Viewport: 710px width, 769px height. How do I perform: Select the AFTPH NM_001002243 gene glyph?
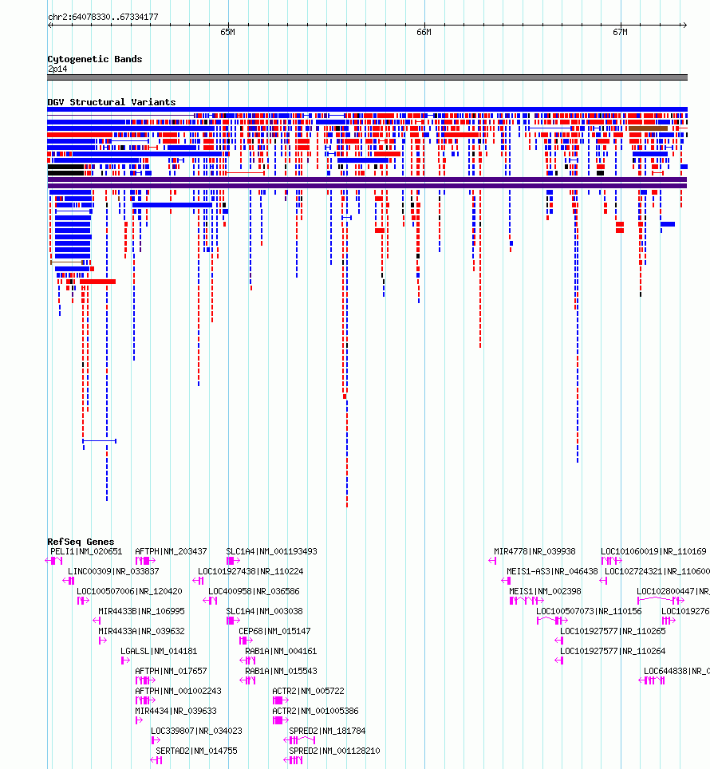tap(146, 700)
